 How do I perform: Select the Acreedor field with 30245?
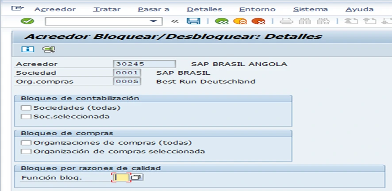144,64
